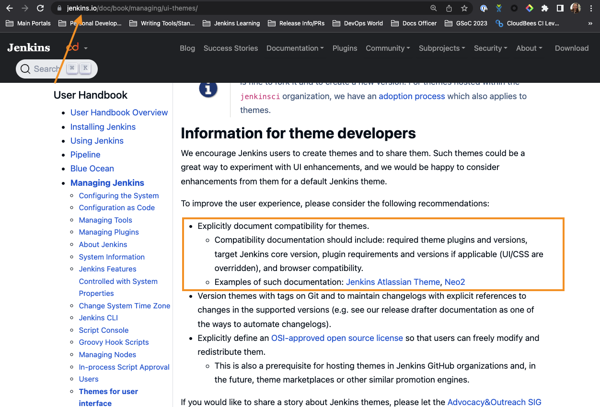Click the share page icon
The height and width of the screenshot is (407, 600).
click(449, 8)
